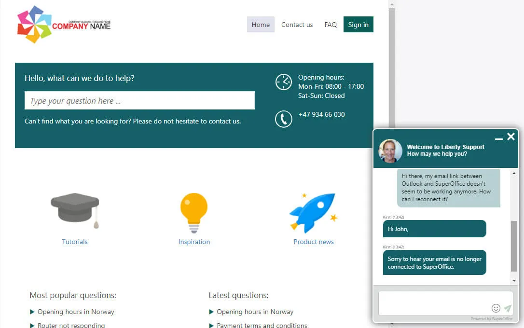The height and width of the screenshot is (328, 524).
Task: Expand 'Router not responding' question
Action: (x=71, y=325)
